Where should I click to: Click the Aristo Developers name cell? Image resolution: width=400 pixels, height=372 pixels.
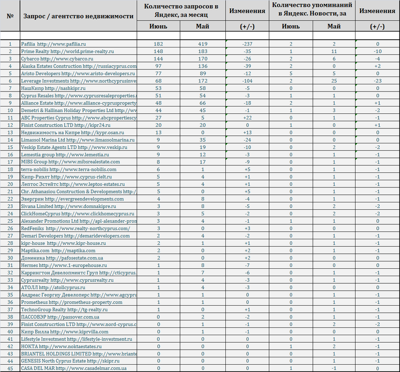click(x=78, y=74)
